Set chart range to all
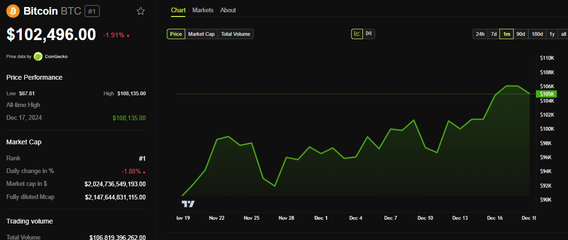 (563, 34)
